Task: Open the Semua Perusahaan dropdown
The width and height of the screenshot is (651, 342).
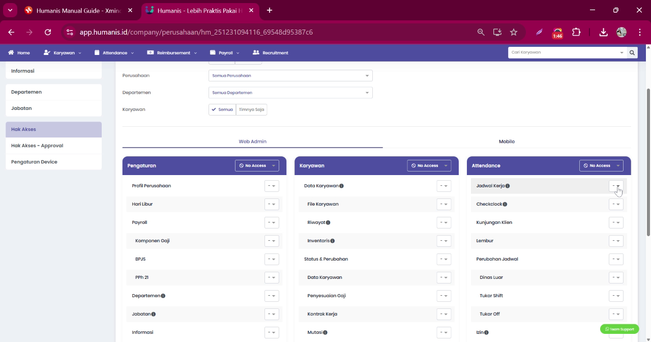Action: (290, 75)
